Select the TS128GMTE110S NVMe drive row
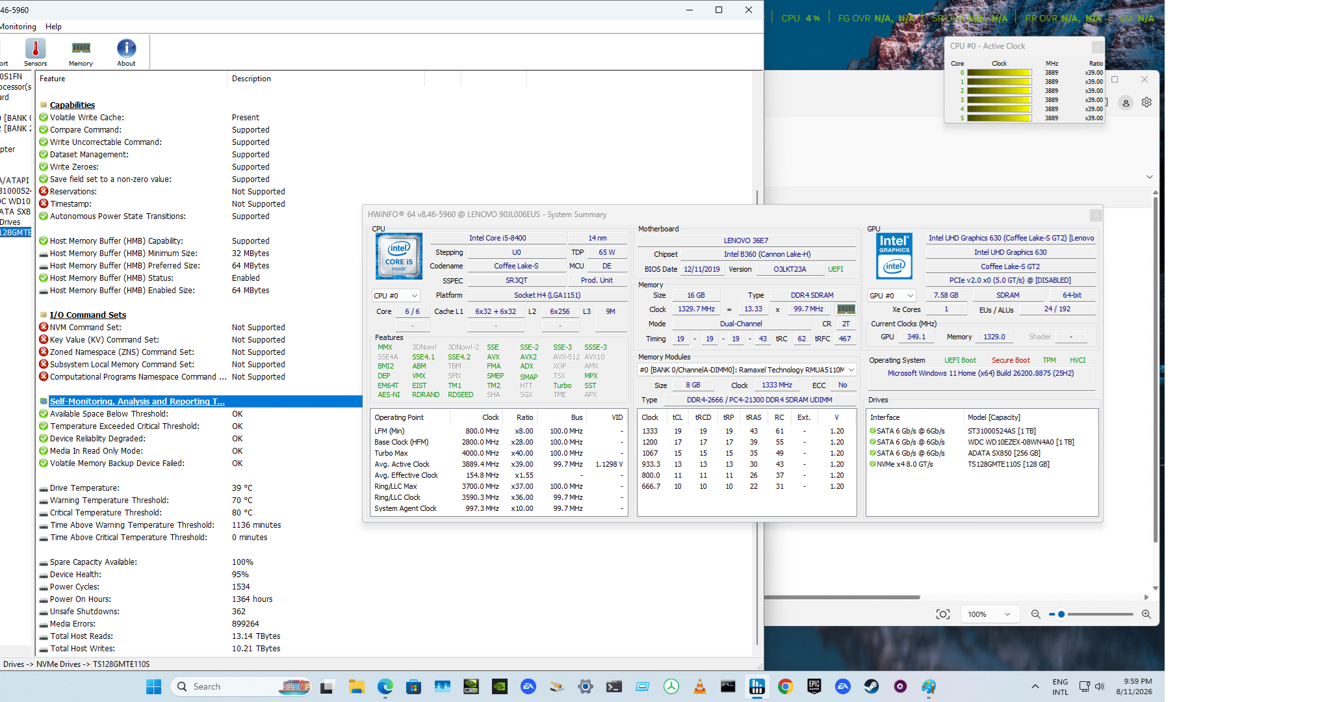This screenshot has width=1331, height=702. [982, 464]
